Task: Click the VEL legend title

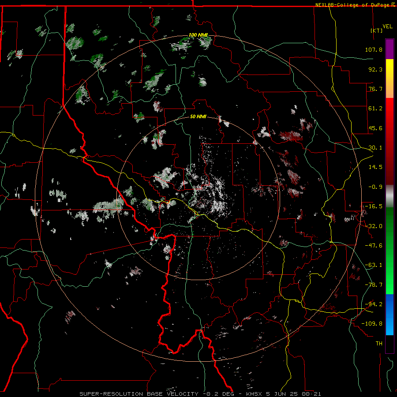Action: pyautogui.click(x=387, y=26)
